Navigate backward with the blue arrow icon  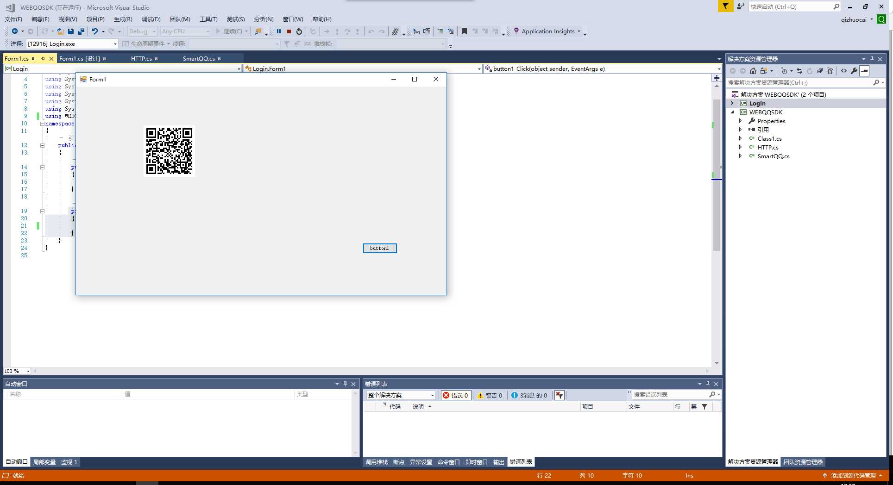15,31
